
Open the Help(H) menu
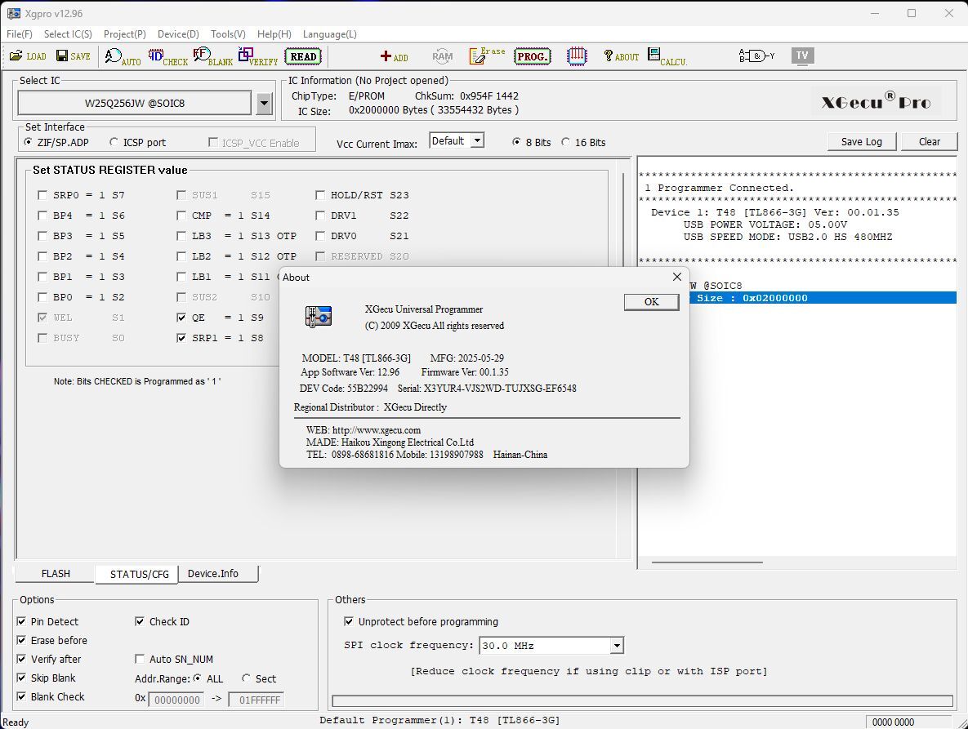pyautogui.click(x=274, y=34)
